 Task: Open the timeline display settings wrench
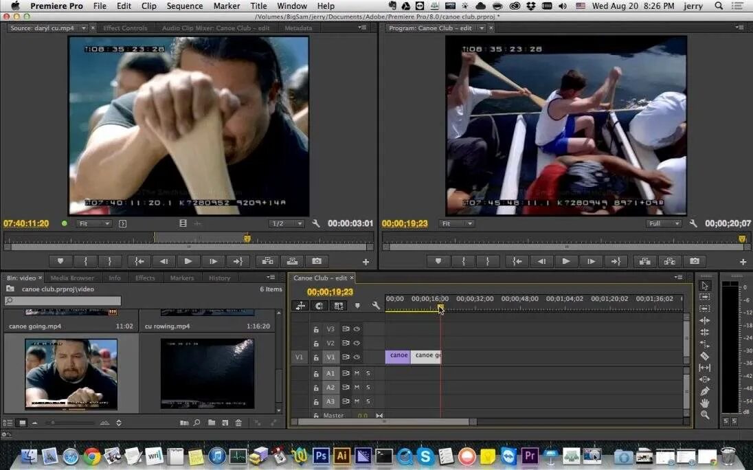click(x=376, y=305)
